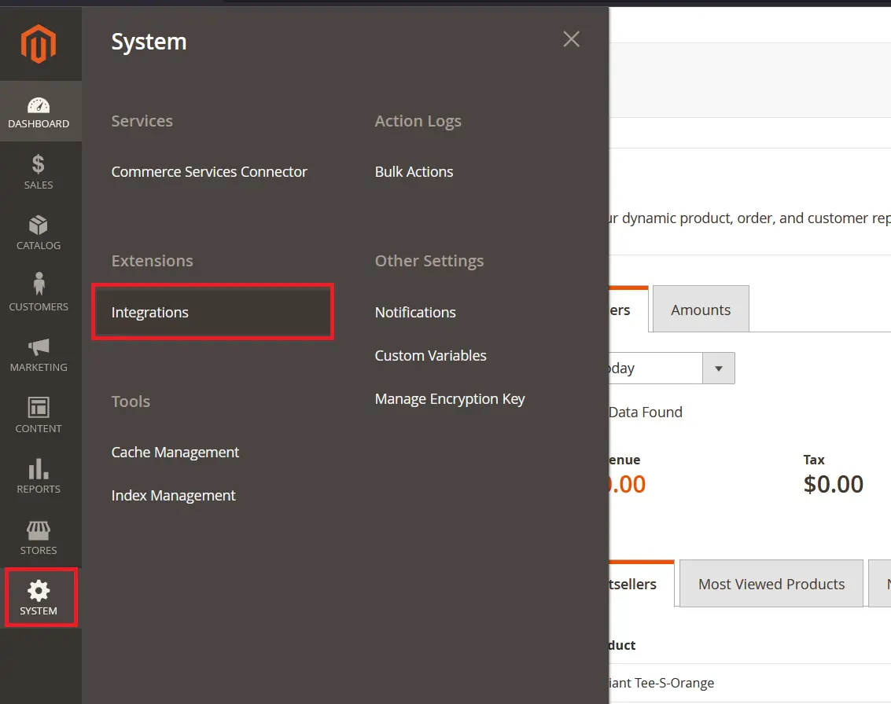Viewport: 891px width, 704px height.
Task: Open Notifications under Other Settings
Action: tap(415, 312)
